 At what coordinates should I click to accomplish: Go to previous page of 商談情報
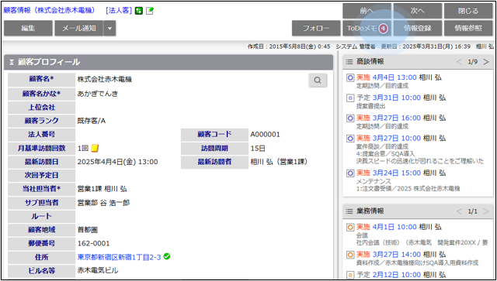(459, 62)
